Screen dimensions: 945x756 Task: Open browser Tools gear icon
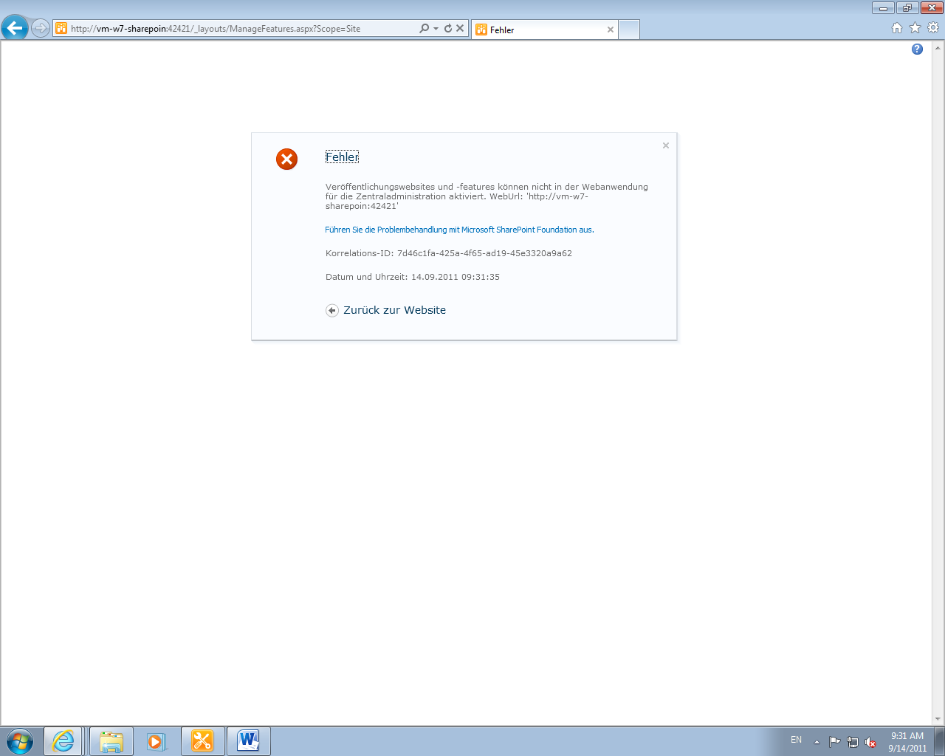point(933,28)
